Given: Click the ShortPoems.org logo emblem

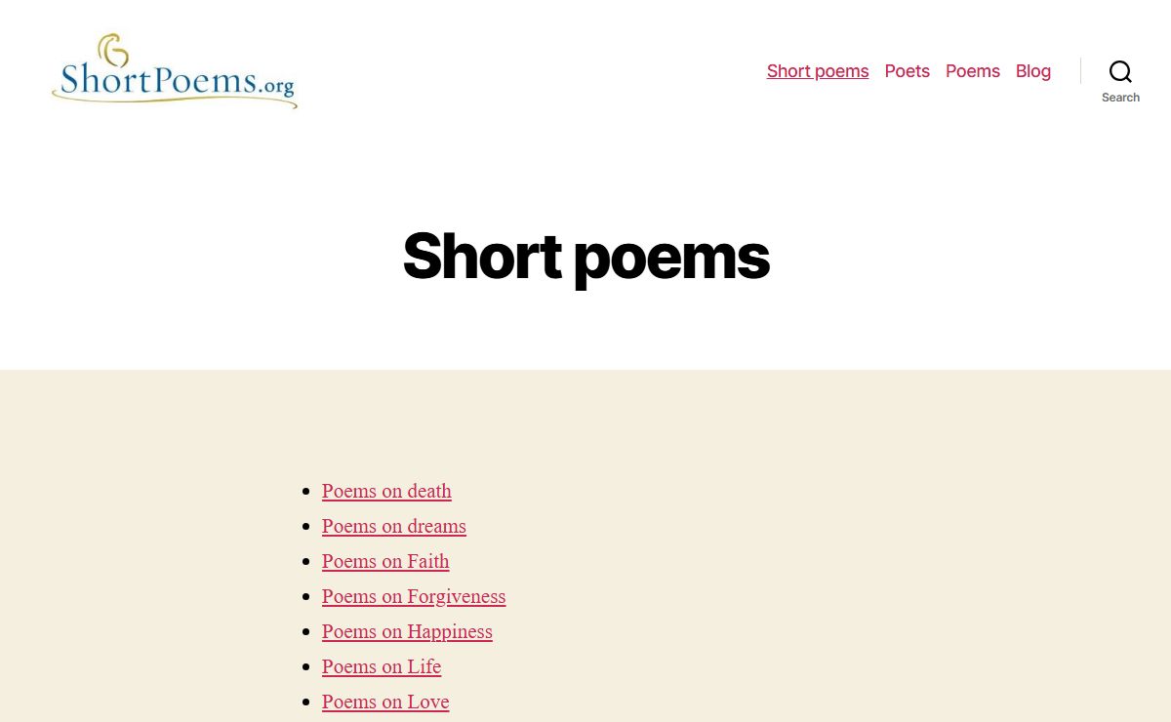Looking at the screenshot, I should point(113,49).
